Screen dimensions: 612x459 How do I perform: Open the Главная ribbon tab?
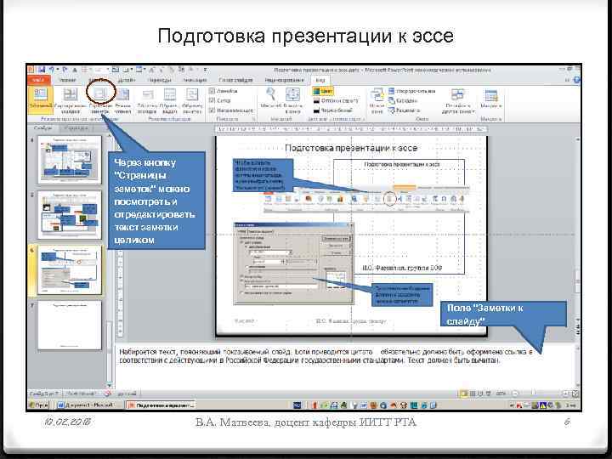tap(67, 80)
